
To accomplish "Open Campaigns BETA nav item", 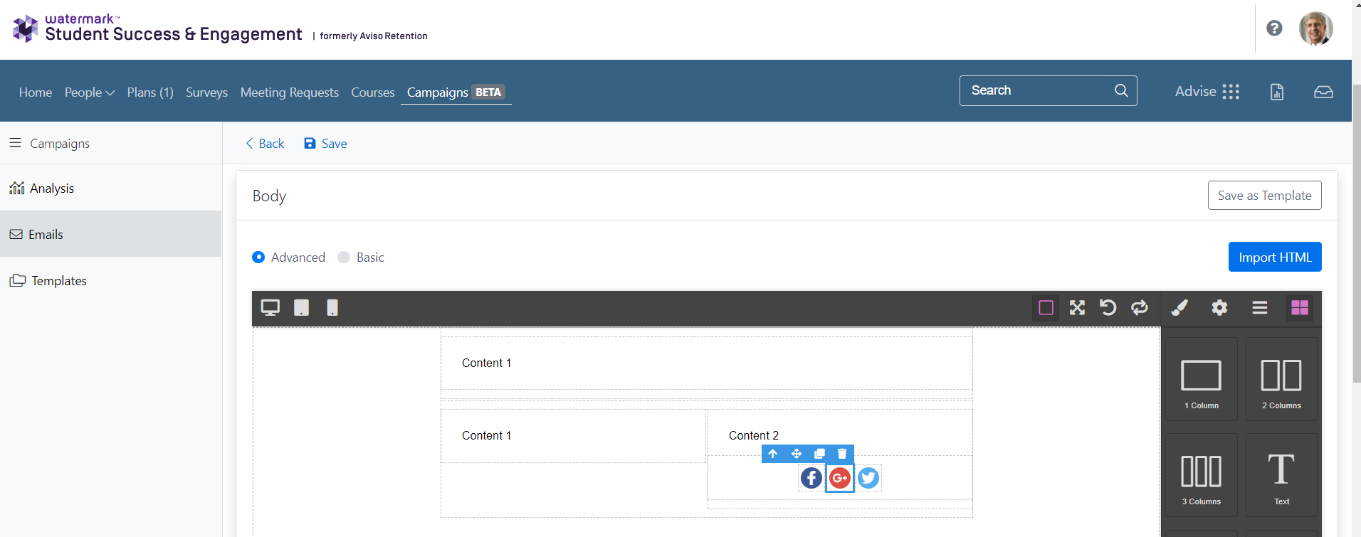I will pyautogui.click(x=456, y=92).
